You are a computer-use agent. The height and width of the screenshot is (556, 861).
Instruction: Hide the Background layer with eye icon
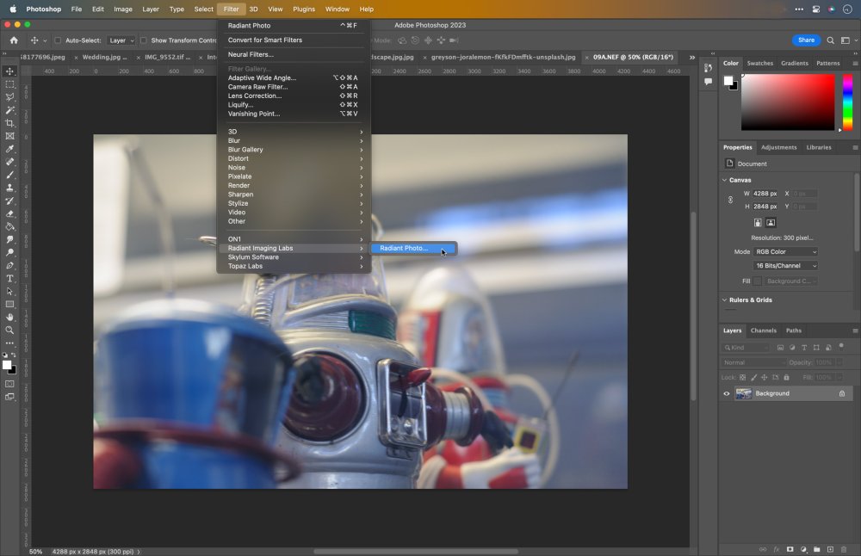727,393
